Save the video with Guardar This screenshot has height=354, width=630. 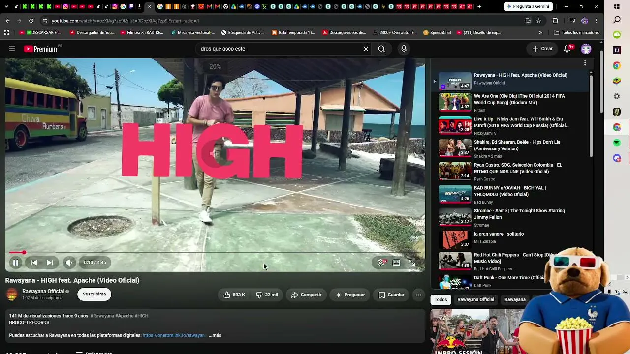[x=391, y=295]
